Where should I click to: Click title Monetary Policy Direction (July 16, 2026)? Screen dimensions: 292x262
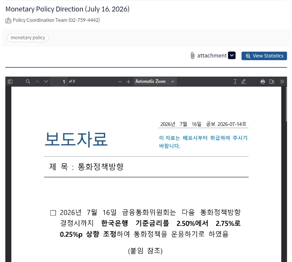pos(67,9)
